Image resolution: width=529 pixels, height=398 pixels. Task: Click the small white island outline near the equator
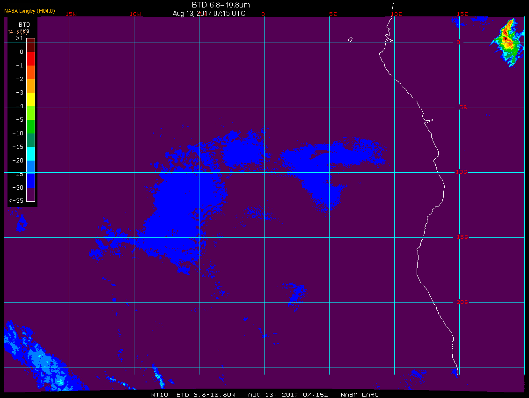(x=350, y=39)
